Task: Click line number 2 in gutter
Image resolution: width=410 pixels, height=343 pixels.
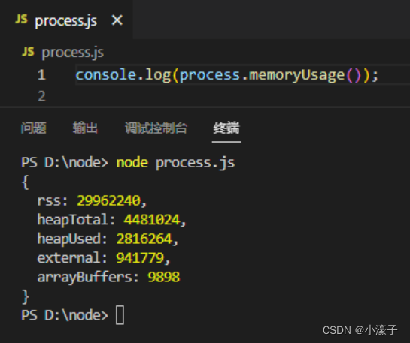Action: point(41,96)
